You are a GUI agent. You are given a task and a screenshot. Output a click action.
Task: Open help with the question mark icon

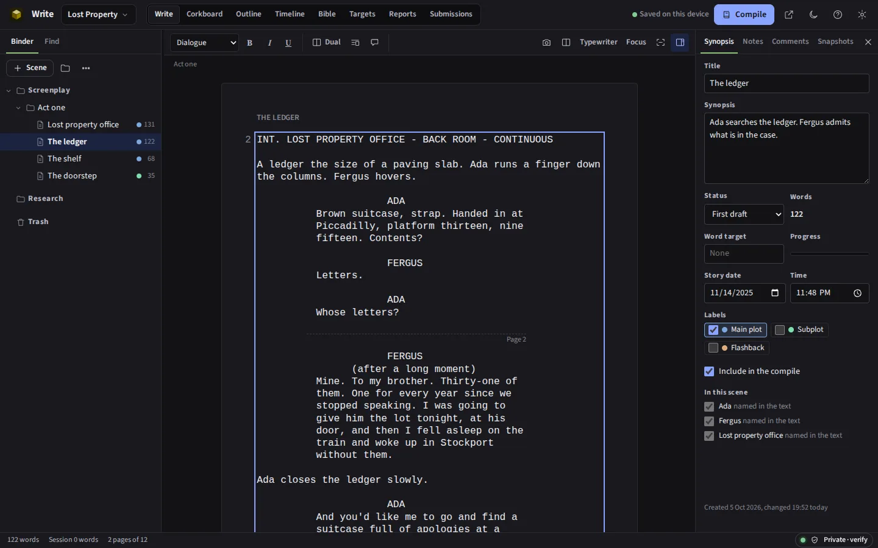tap(838, 15)
